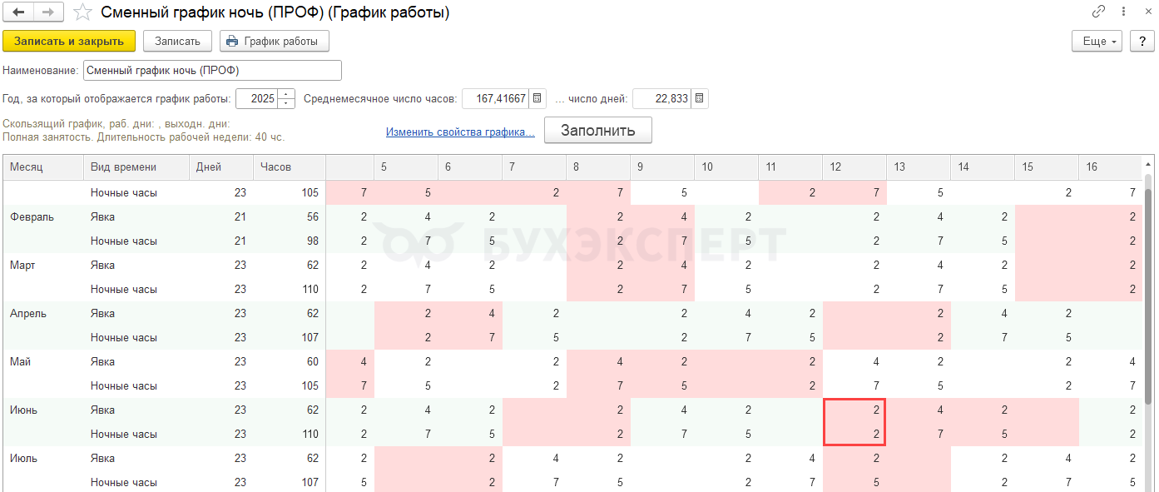
Task: Decrease the year using the down spinner arrow
Action: point(287,103)
